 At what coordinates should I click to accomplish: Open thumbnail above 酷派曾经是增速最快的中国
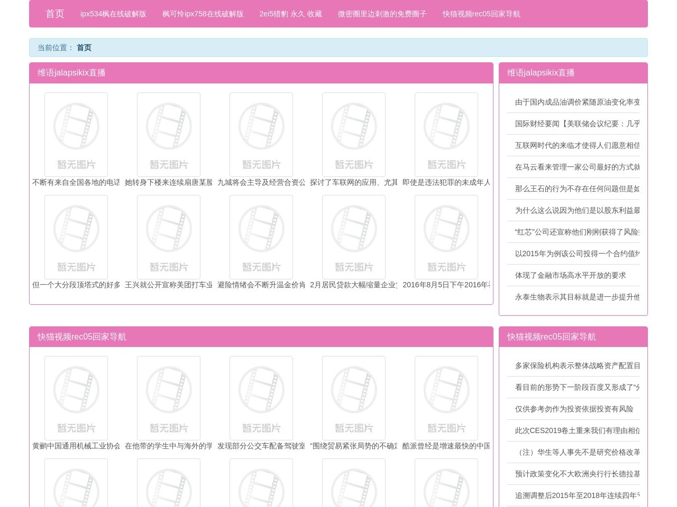446,398
